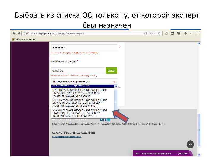
Task: Click the browser Back arrow button
Action: click(14, 33)
